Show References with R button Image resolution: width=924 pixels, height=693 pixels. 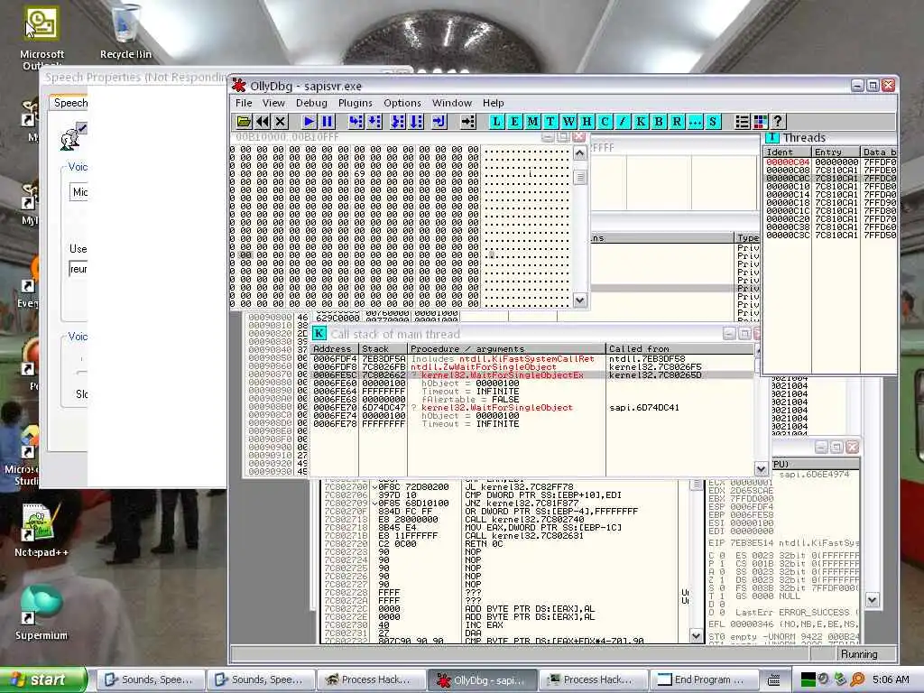point(677,122)
